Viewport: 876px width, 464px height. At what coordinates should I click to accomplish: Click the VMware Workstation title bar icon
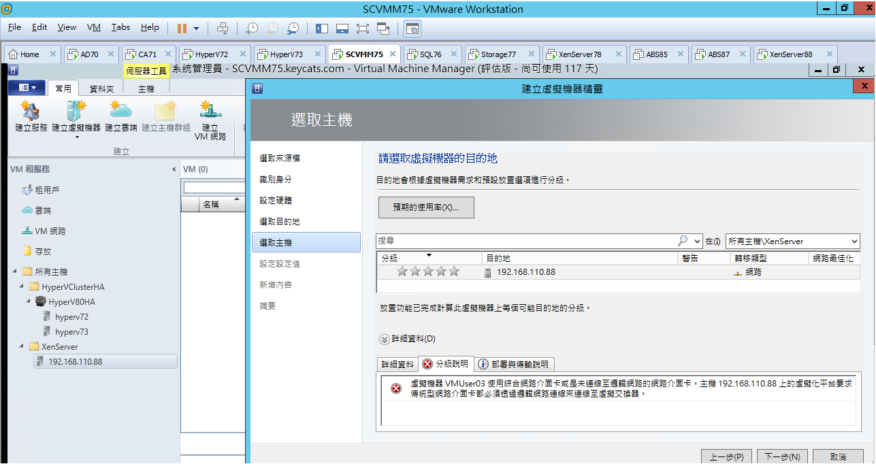(x=7, y=9)
